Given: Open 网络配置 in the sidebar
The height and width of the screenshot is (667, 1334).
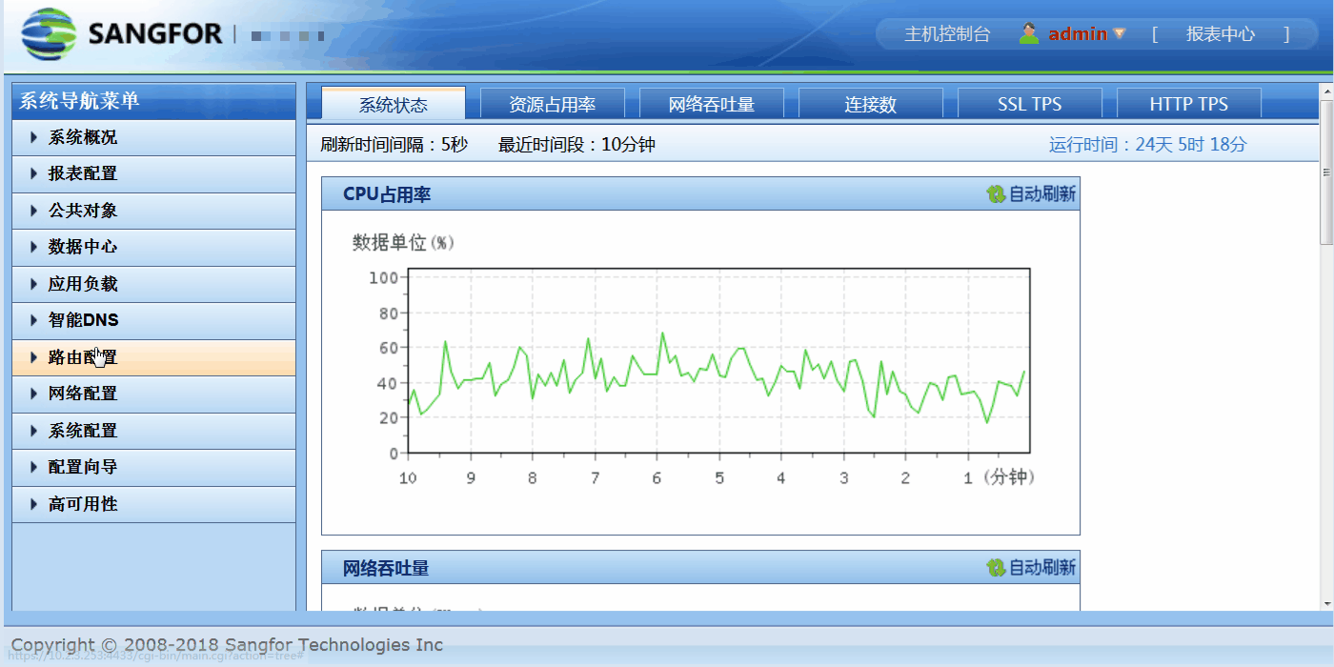Looking at the screenshot, I should [x=83, y=394].
